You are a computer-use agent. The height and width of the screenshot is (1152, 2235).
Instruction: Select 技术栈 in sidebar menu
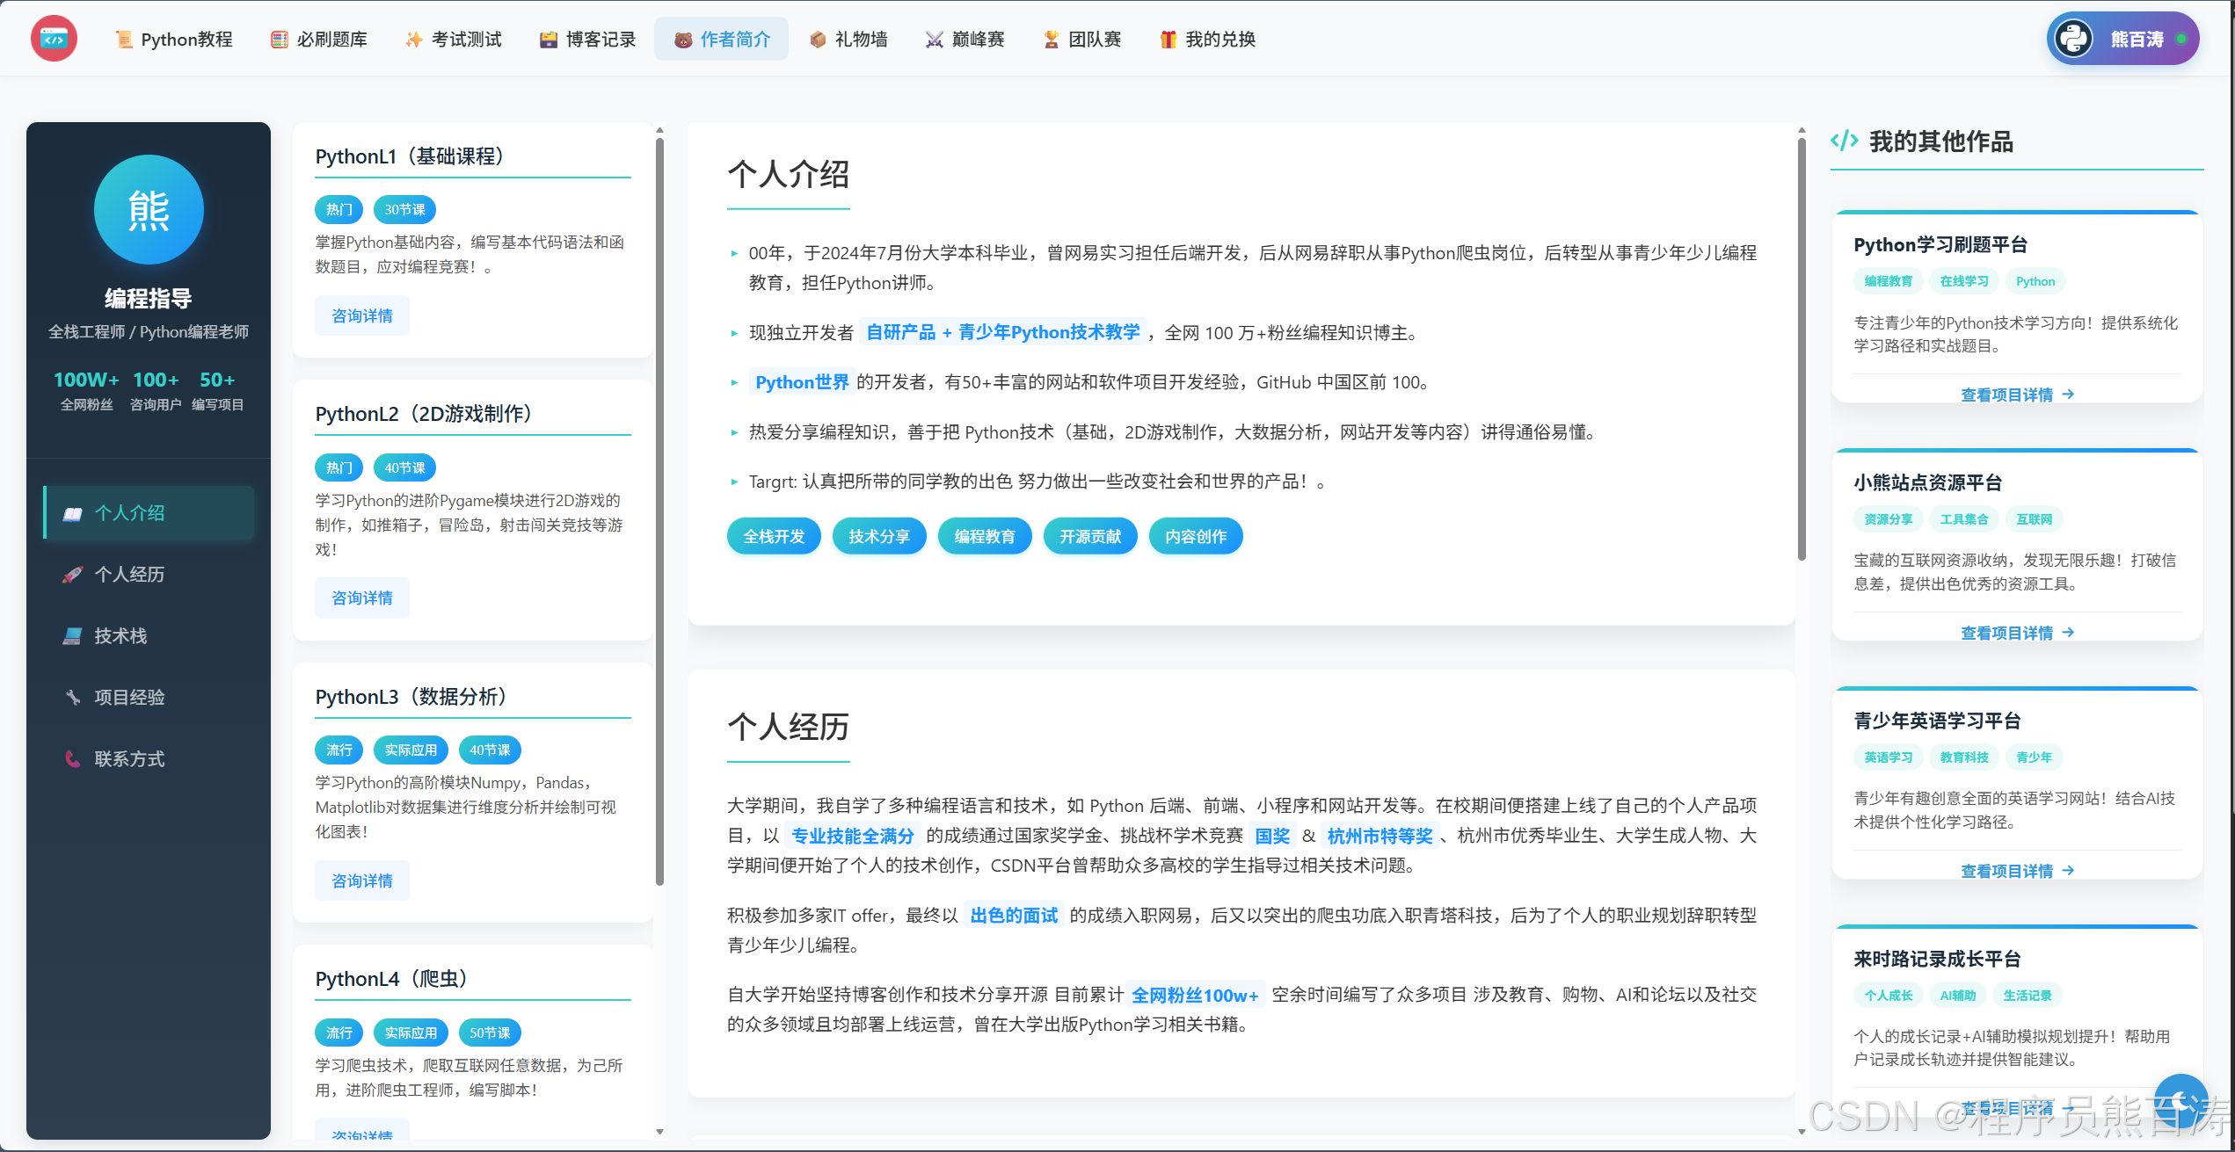149,636
